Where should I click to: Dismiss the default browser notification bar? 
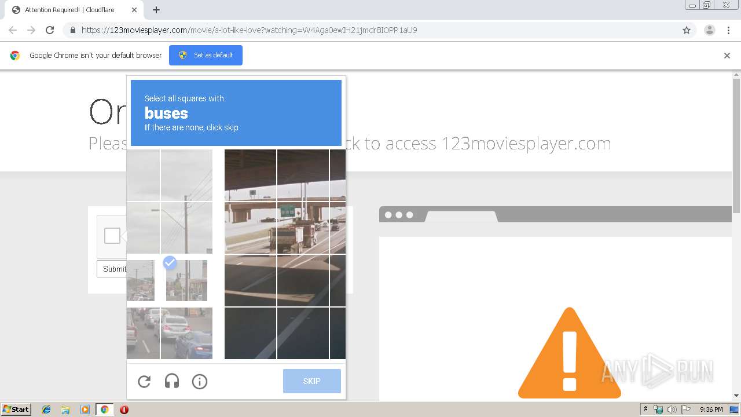(x=727, y=56)
